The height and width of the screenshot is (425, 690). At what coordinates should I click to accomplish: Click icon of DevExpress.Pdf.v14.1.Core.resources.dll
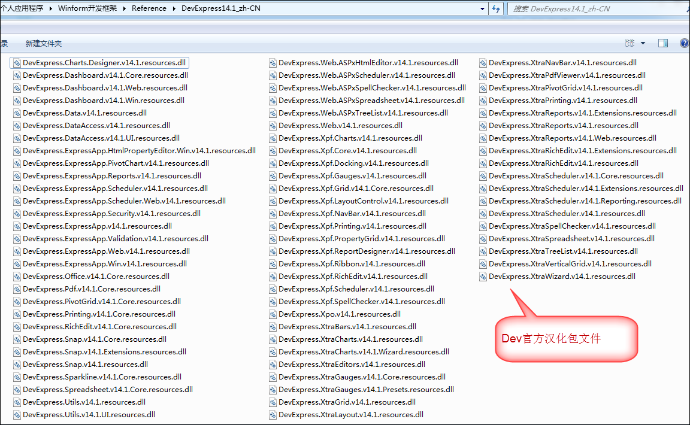click(17, 289)
